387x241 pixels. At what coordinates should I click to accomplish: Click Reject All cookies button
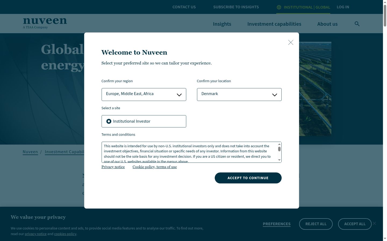[316, 224]
